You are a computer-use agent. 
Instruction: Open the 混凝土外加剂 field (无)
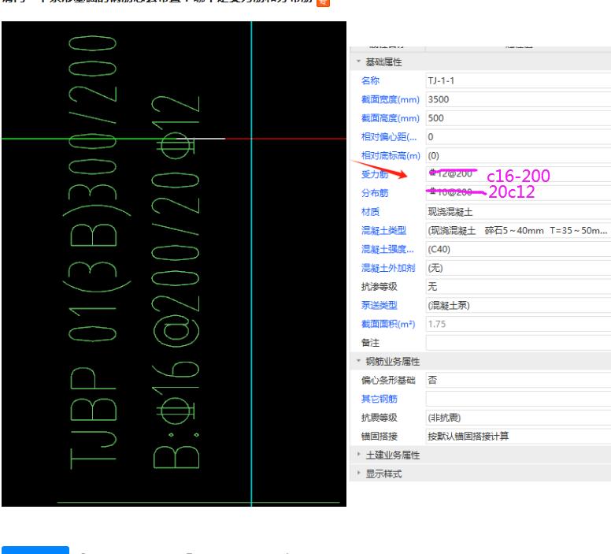(518, 268)
